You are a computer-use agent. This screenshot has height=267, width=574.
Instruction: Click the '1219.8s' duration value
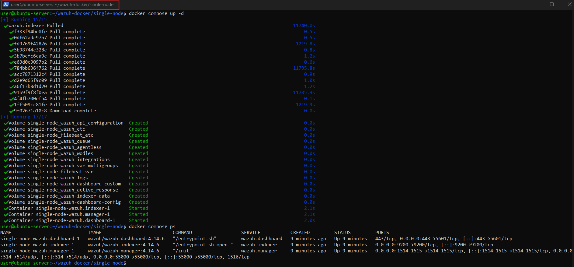click(305, 44)
